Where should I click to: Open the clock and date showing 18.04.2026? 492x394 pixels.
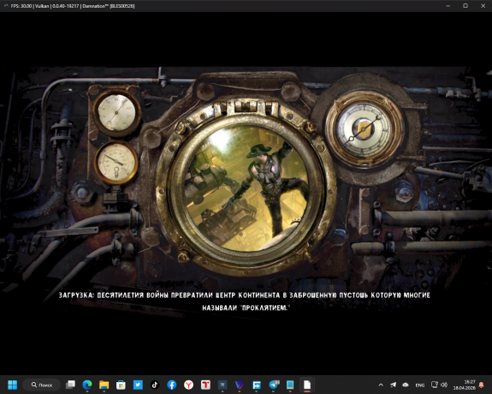(x=464, y=385)
